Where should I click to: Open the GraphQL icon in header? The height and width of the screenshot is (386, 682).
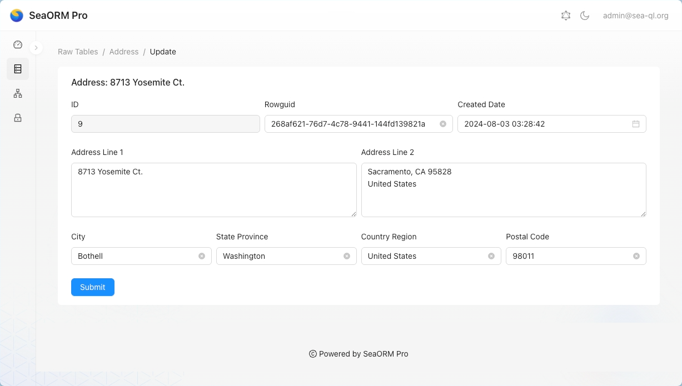point(566,16)
